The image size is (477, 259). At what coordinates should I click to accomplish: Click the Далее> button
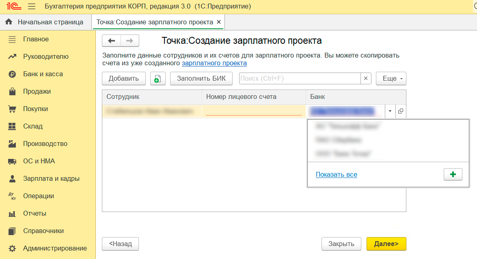(386, 244)
